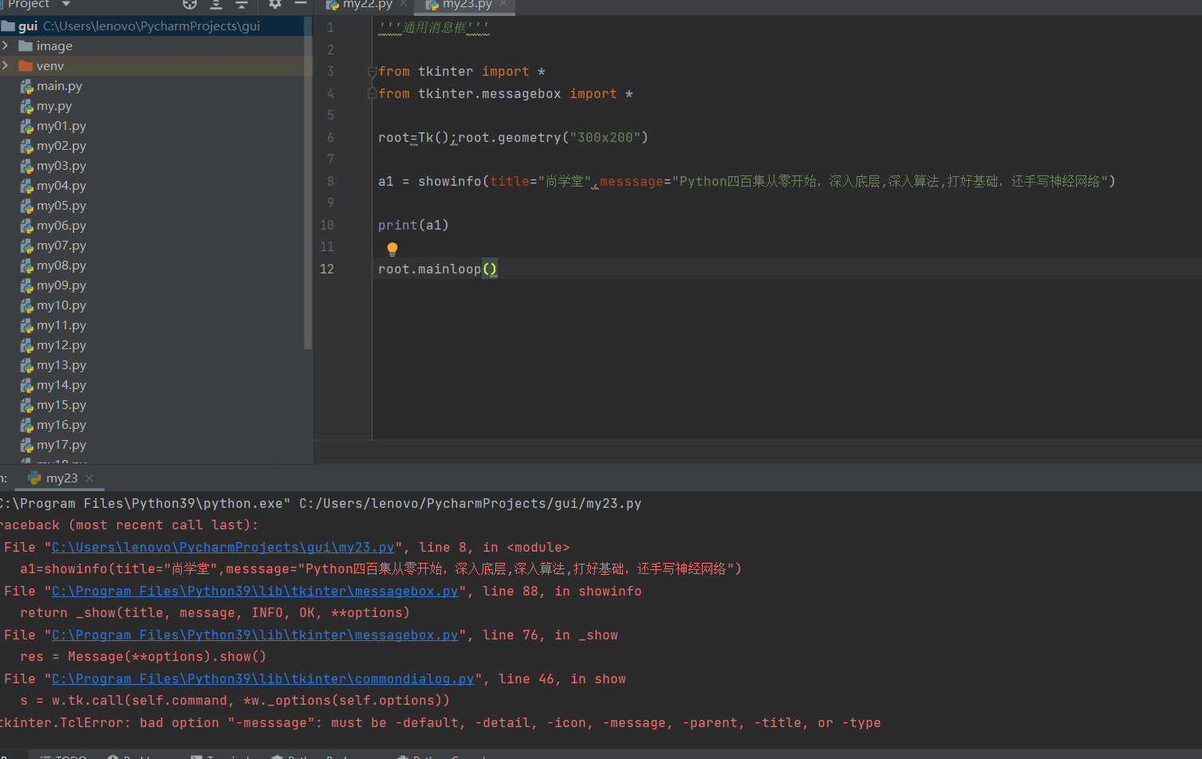Select the orange venv folder icon
Viewport: 1202px width, 759px height.
(26, 65)
